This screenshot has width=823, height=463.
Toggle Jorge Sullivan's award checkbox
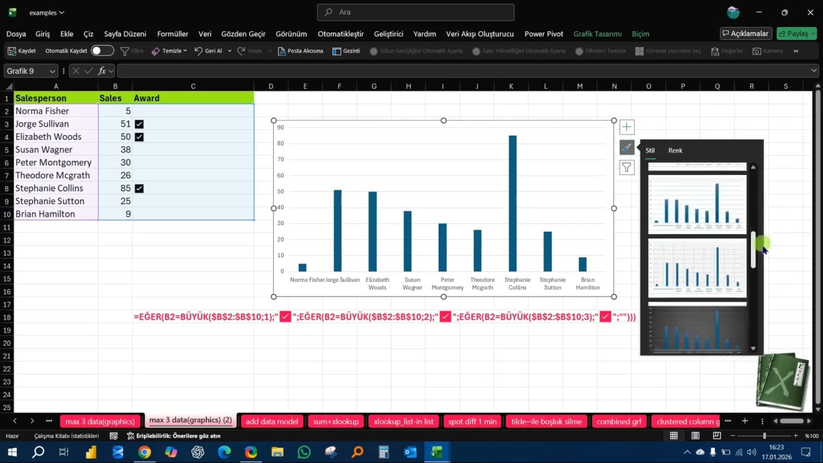[x=139, y=124]
